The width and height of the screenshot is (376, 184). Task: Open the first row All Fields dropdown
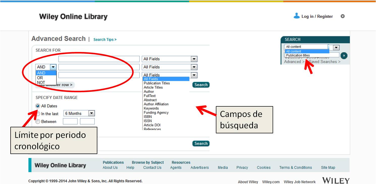click(169, 59)
